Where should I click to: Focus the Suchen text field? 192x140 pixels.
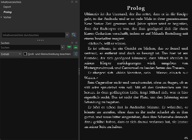[x=30, y=48]
